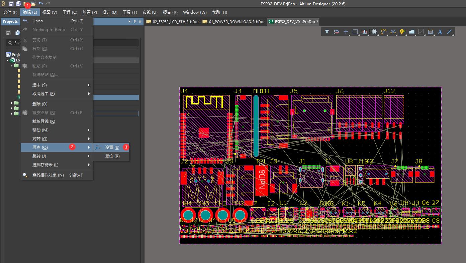
Task: Toggle the magnet snapping icon
Action: (x=336, y=32)
